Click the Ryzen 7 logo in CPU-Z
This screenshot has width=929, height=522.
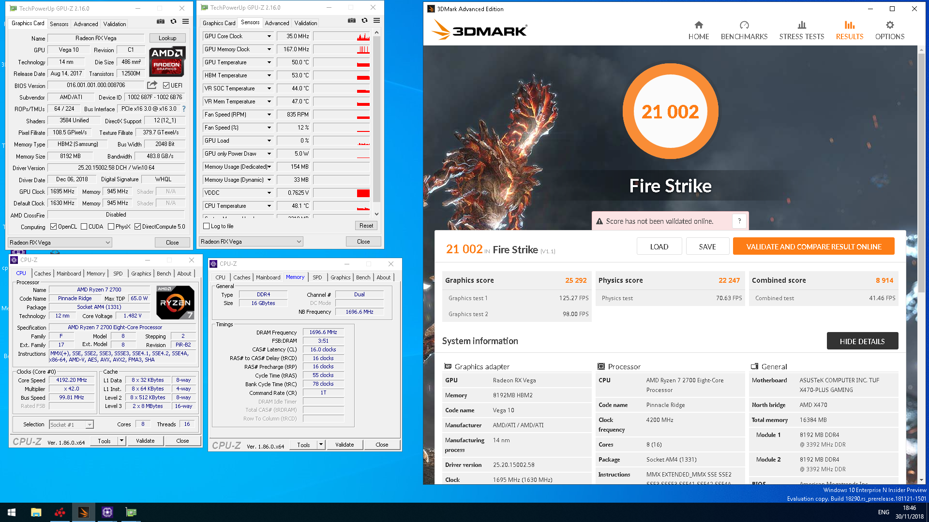[176, 303]
